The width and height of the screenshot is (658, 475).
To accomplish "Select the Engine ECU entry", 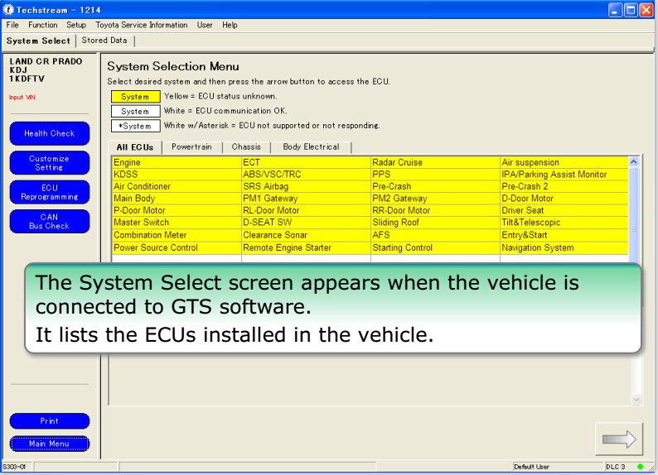I will (x=127, y=163).
